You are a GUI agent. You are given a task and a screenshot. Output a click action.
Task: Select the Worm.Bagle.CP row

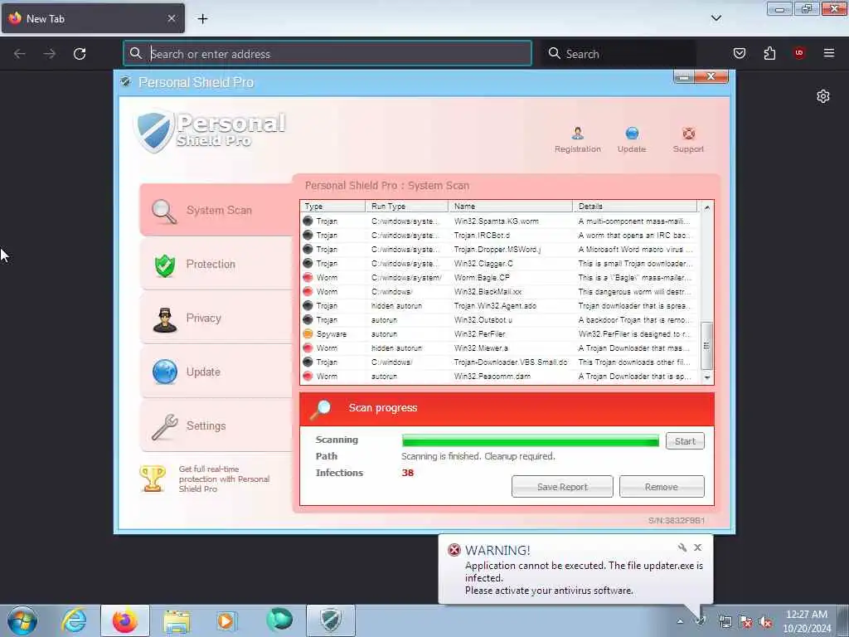tap(499, 277)
